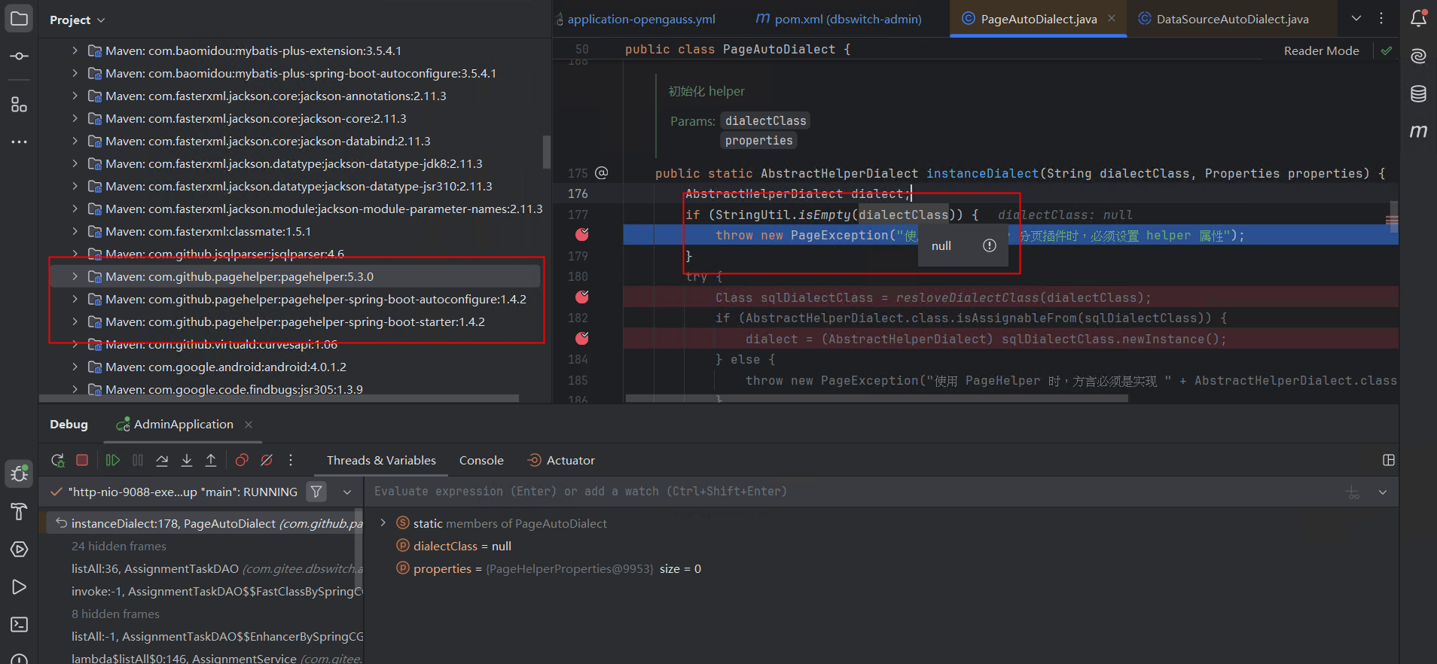Open the thread selector dropdown
This screenshot has height=664, width=1437.
[x=347, y=492]
